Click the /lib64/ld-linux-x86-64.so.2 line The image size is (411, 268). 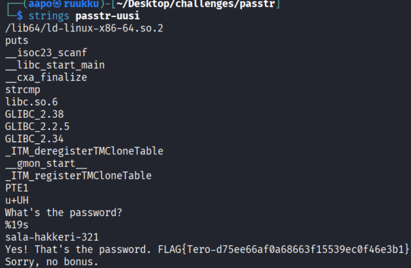pyautogui.click(x=85, y=29)
